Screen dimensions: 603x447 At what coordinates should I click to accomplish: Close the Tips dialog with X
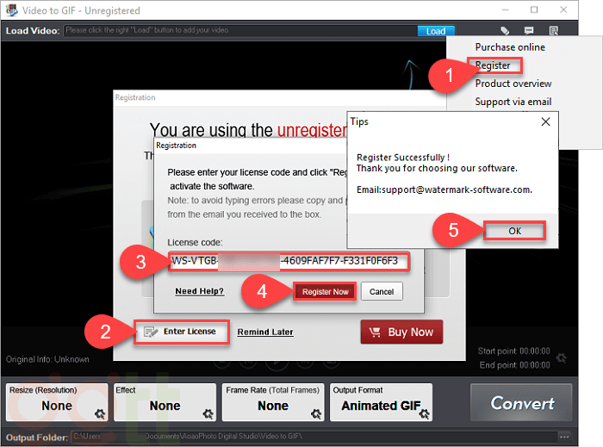pyautogui.click(x=544, y=122)
